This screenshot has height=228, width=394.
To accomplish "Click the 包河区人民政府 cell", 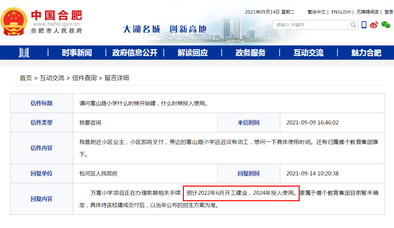I will tap(145, 173).
